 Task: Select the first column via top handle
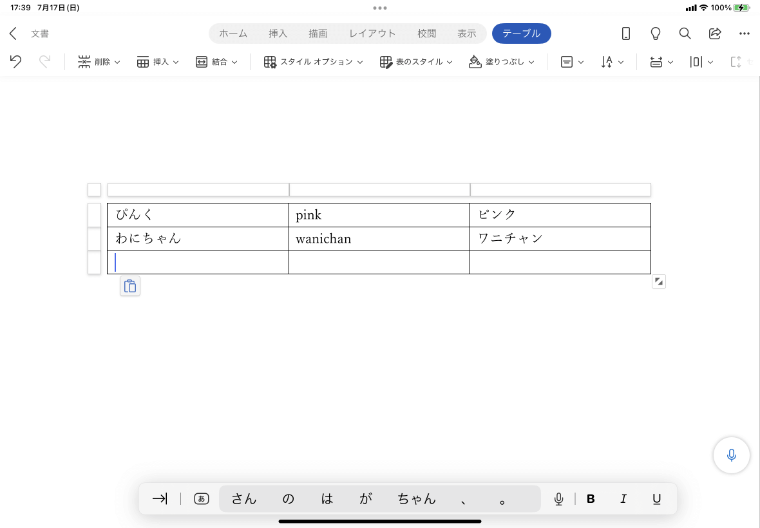pos(198,189)
